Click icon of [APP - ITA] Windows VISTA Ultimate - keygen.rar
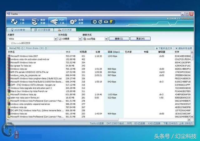This screenshot has height=141, width=200. point(9,85)
